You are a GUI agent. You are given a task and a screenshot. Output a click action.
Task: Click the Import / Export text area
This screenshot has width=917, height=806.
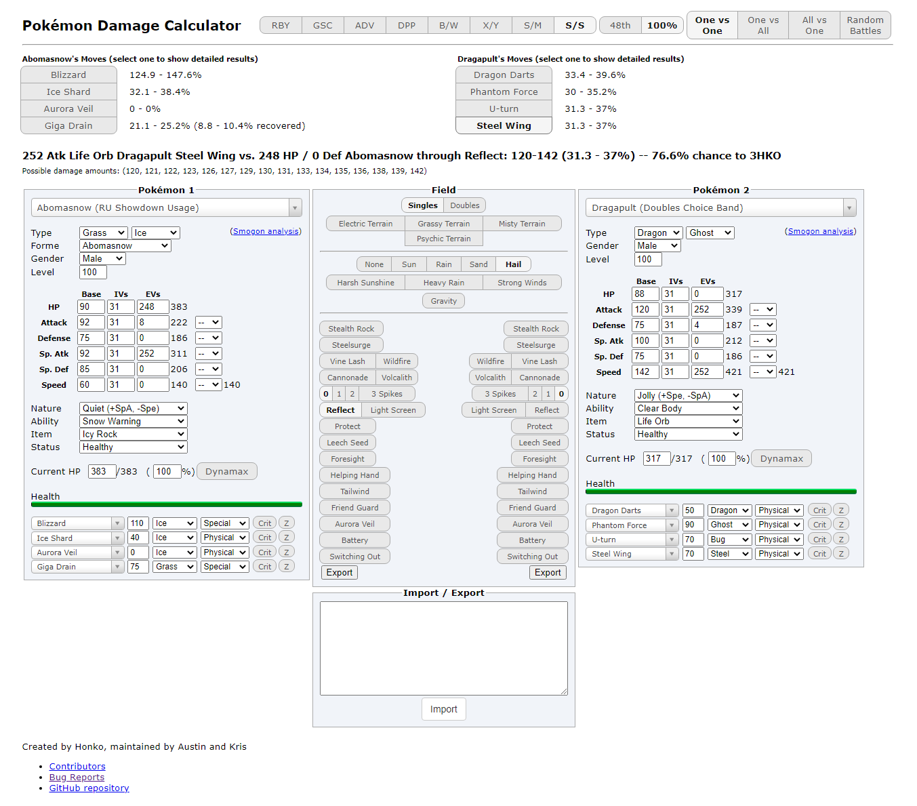click(x=444, y=648)
